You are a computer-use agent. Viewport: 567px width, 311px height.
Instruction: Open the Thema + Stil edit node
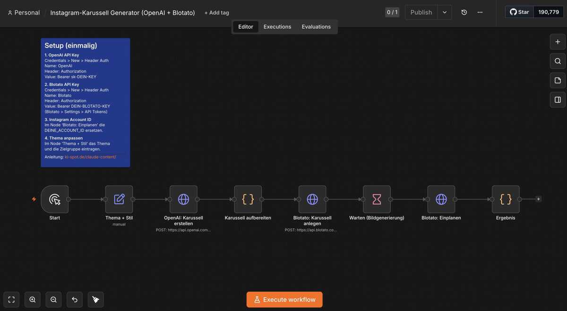(x=119, y=199)
